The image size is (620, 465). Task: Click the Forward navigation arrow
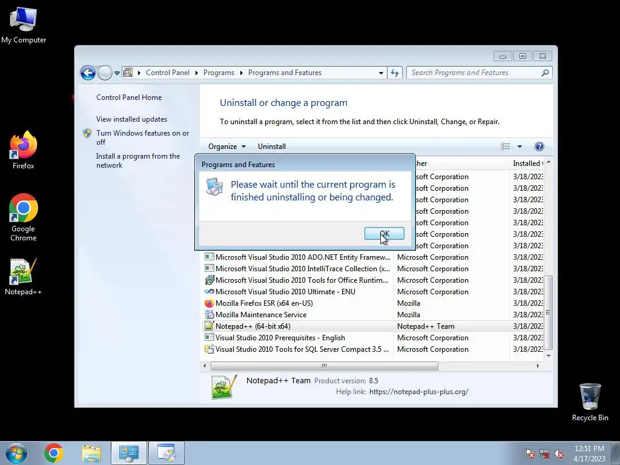(105, 73)
